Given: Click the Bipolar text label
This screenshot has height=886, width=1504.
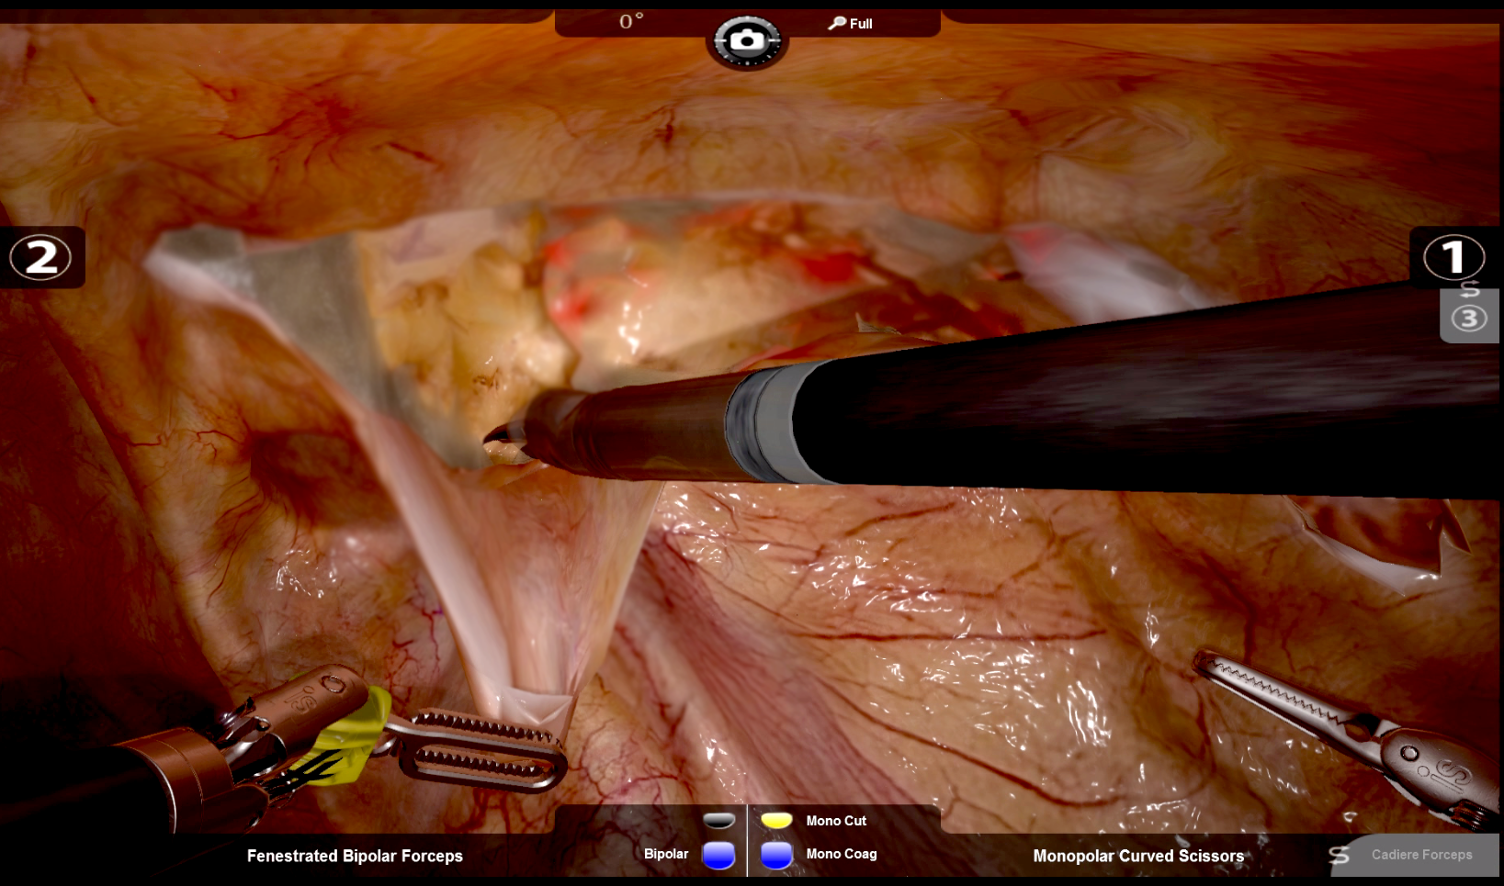Looking at the screenshot, I should (x=665, y=854).
